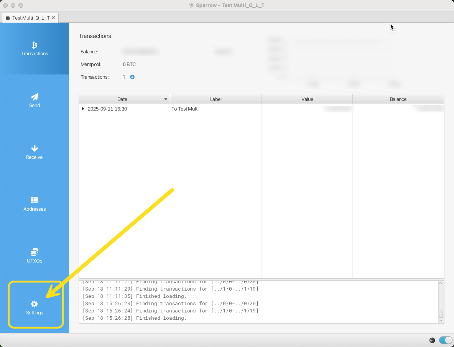Sort by the Label column header

click(215, 99)
